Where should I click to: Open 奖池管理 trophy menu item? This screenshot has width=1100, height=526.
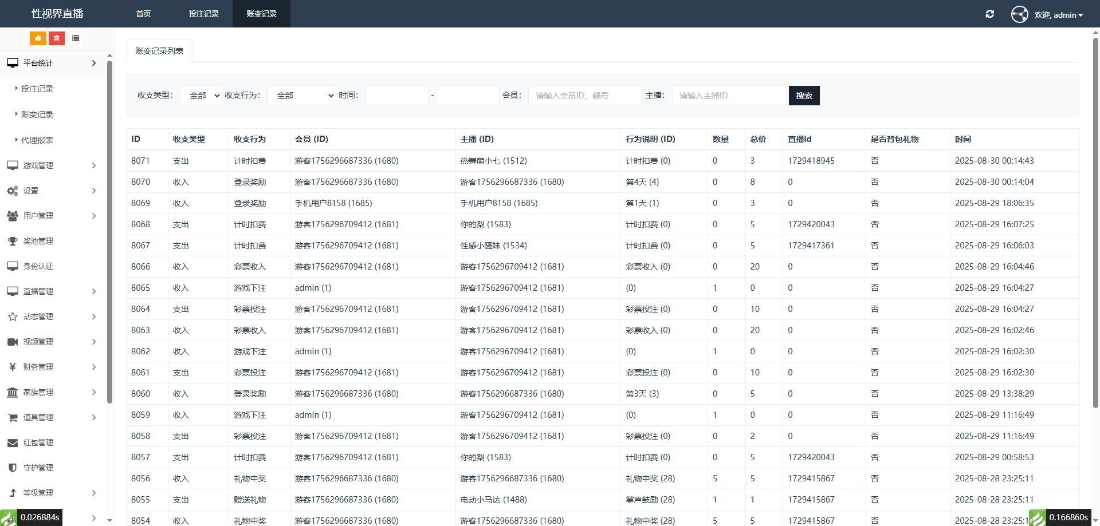point(38,241)
